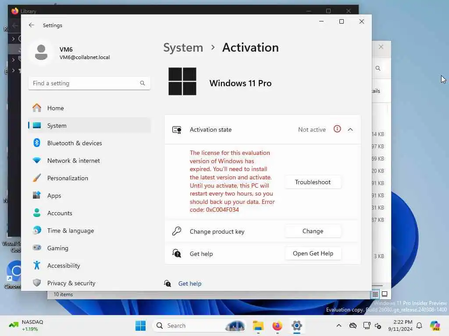
Task: Click the search magnifier in Find a setting
Action: (143, 83)
